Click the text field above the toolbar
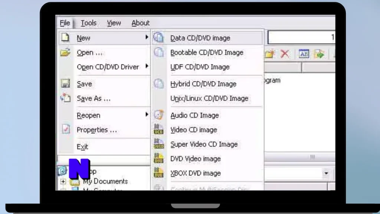Viewport: 380px width, 214px height. (x=302, y=38)
